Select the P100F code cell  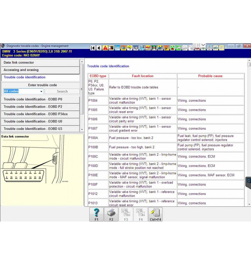pos(98,184)
